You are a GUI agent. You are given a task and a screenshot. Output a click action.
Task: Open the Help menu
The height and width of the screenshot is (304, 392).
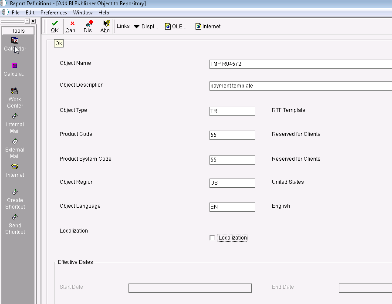click(104, 13)
